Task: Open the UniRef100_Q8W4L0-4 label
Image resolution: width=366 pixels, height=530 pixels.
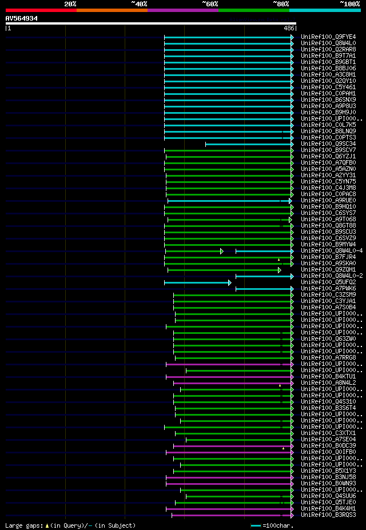Action: click(332, 251)
